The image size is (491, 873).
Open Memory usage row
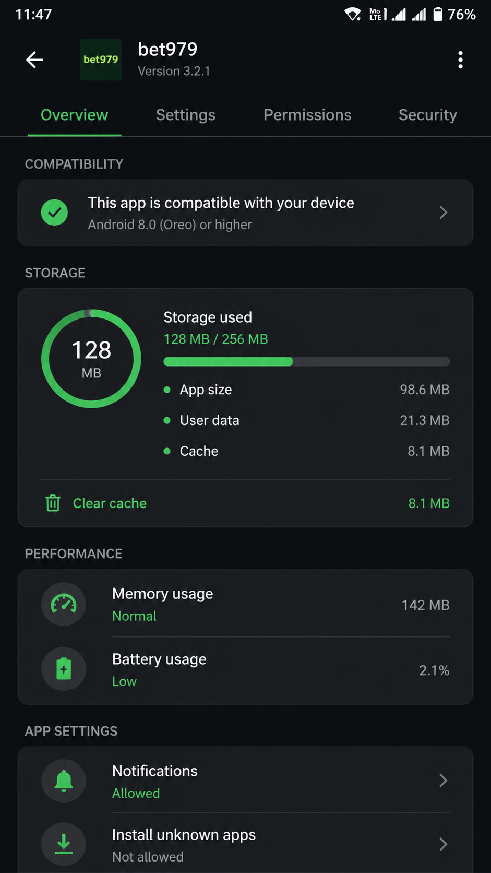point(245,605)
